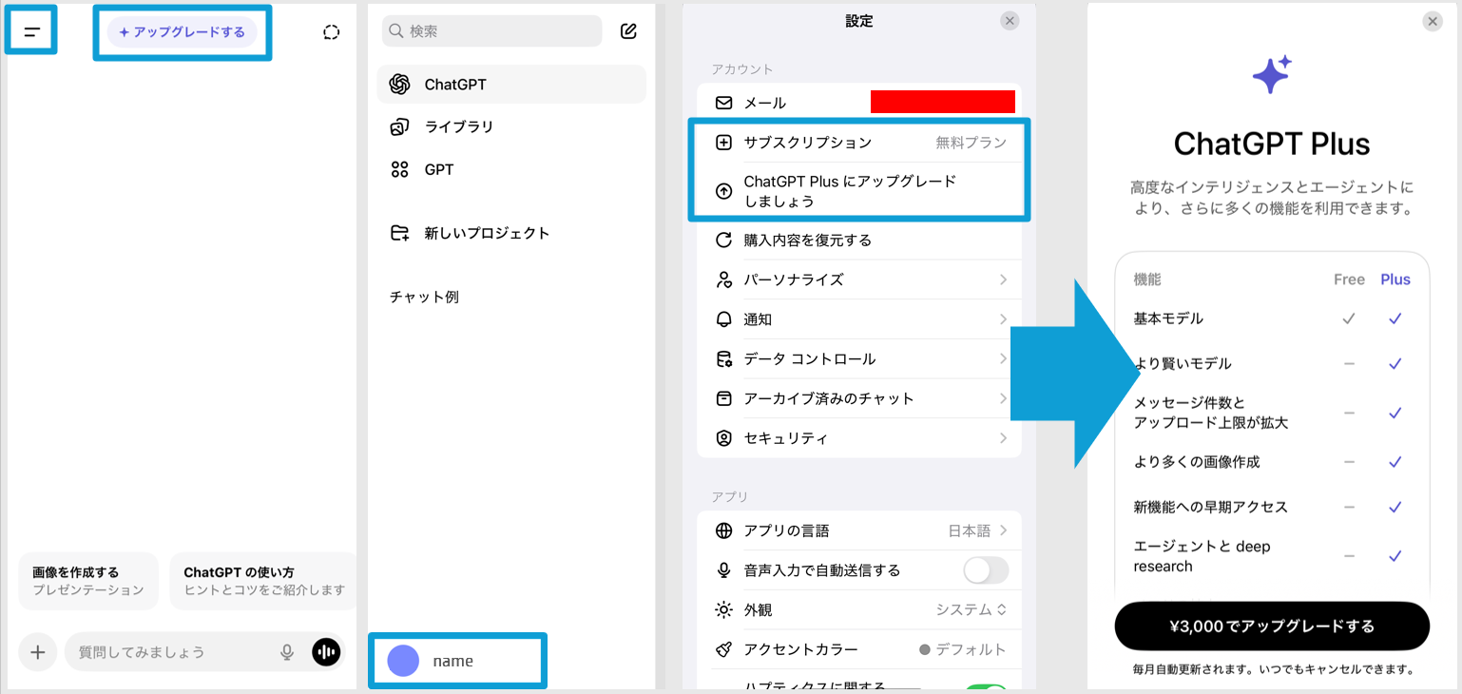Tap the 画像を作成する suggestion card
This screenshot has width=1462, height=694.
pyautogui.click(x=88, y=581)
